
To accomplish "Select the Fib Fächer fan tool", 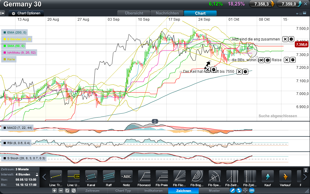I will click(x=179, y=176).
